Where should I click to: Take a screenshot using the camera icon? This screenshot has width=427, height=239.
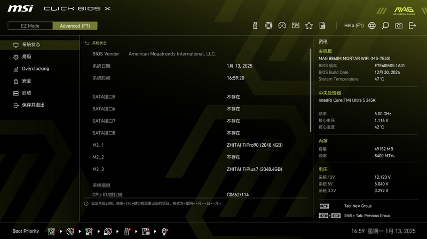point(399,26)
